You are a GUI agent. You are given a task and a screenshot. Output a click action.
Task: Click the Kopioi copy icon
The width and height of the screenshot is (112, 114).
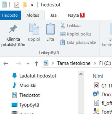coord(34,29)
